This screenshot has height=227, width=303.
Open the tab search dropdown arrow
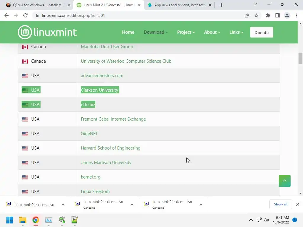tap(255, 4)
